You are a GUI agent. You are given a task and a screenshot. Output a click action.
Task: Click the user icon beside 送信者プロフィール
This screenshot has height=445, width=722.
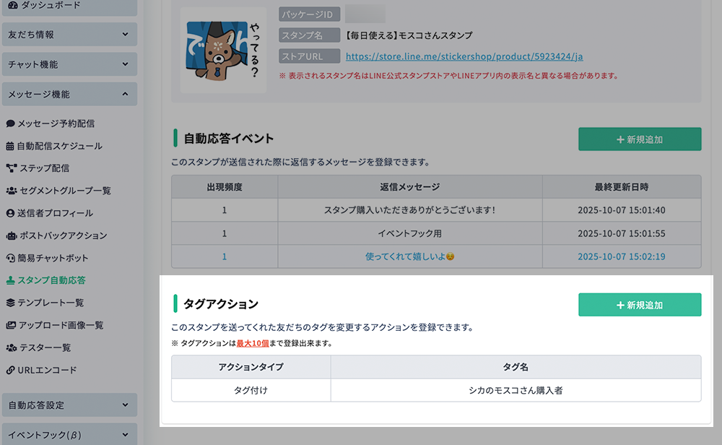coord(10,213)
